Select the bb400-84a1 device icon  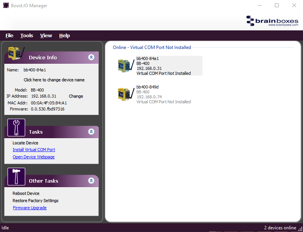(126, 66)
